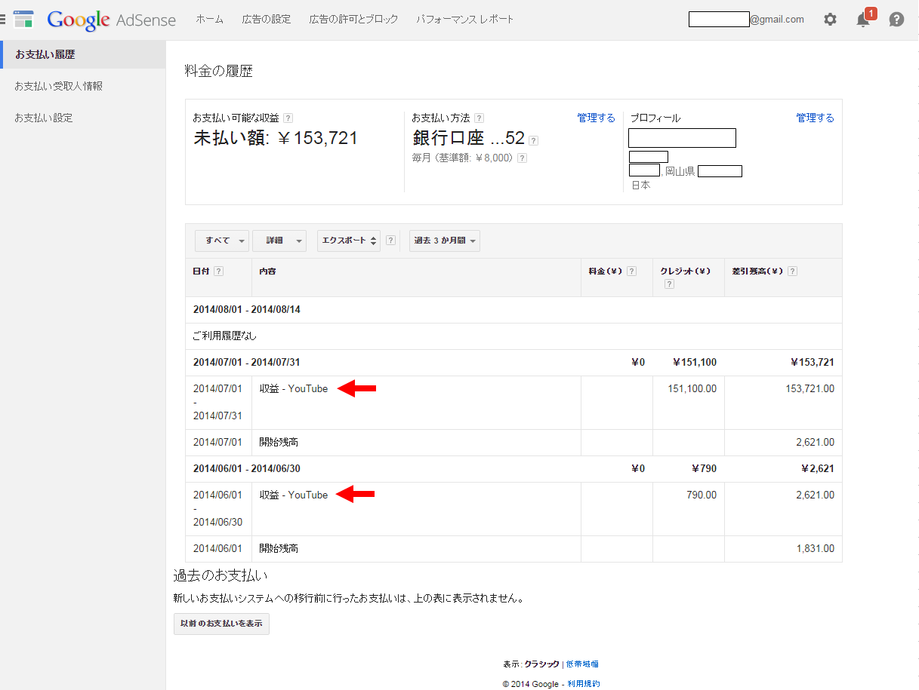Click help icon next to お支払い方法
Viewport: 919px width, 690px height.
pyautogui.click(x=479, y=118)
